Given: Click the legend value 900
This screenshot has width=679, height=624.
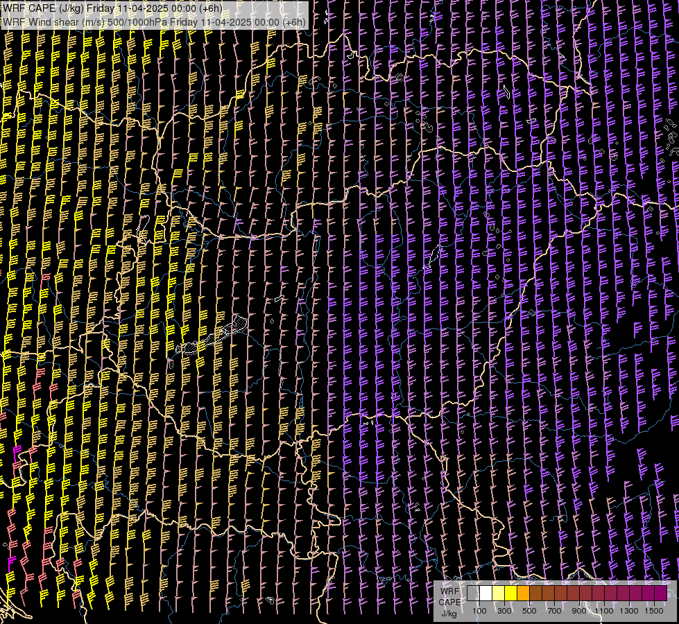Looking at the screenshot, I should pos(579,611).
